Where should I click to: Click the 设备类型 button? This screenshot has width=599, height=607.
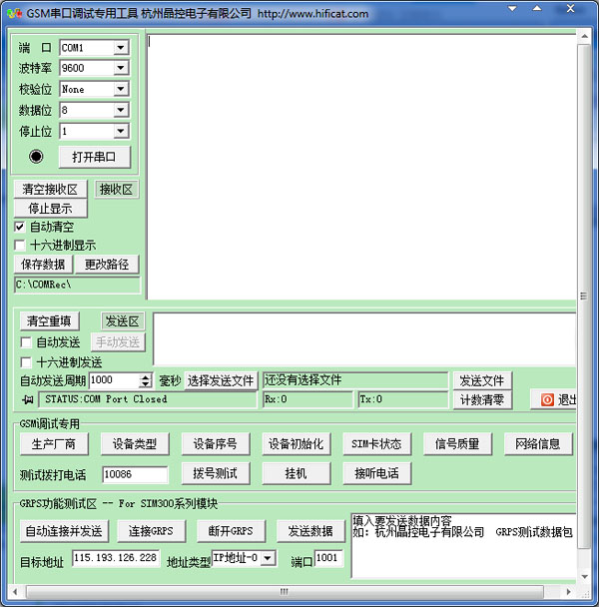point(135,444)
